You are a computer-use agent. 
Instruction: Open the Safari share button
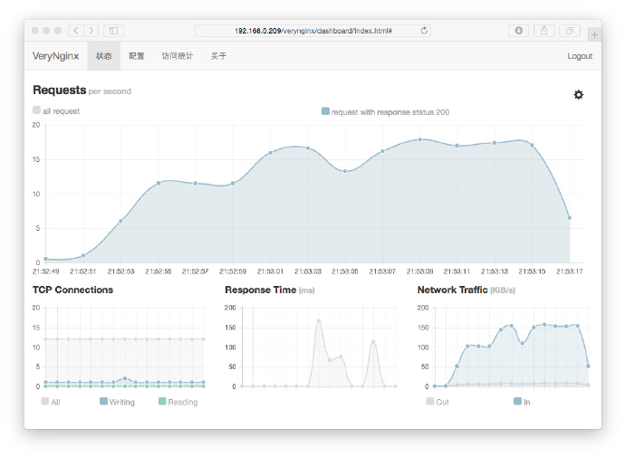pyautogui.click(x=544, y=31)
